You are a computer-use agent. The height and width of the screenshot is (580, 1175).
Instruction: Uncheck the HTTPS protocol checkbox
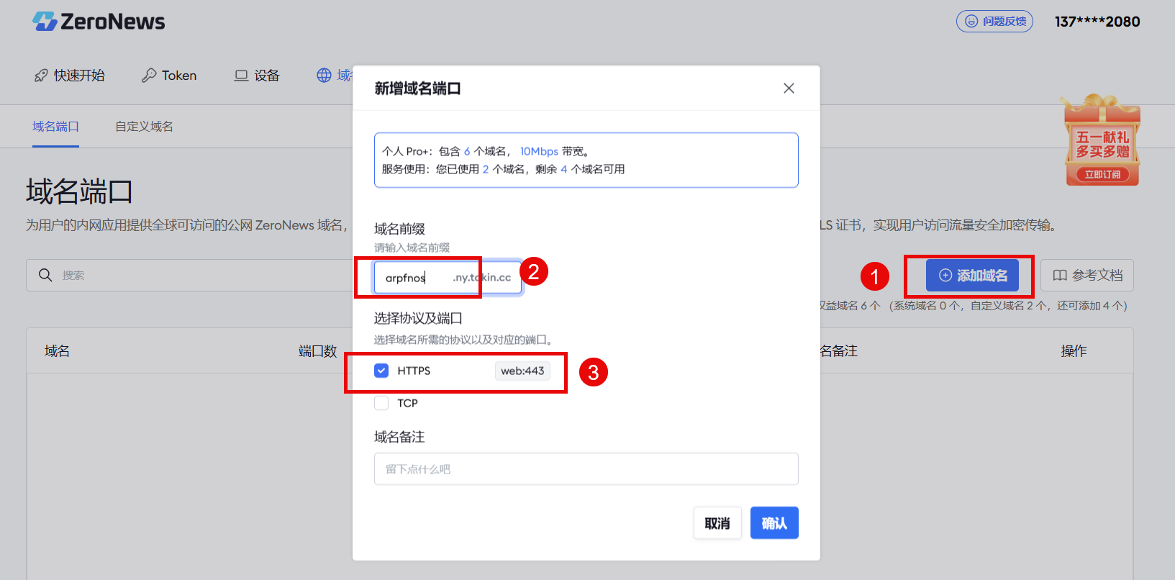tap(381, 371)
